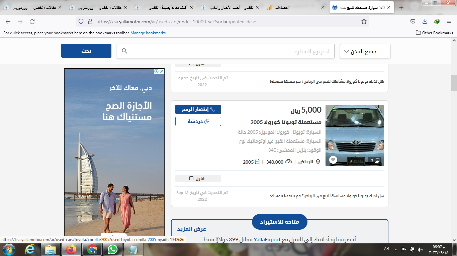Click inside the اختر نوع السيارة search field
This screenshot has width=457, height=256.
tap(225, 51)
